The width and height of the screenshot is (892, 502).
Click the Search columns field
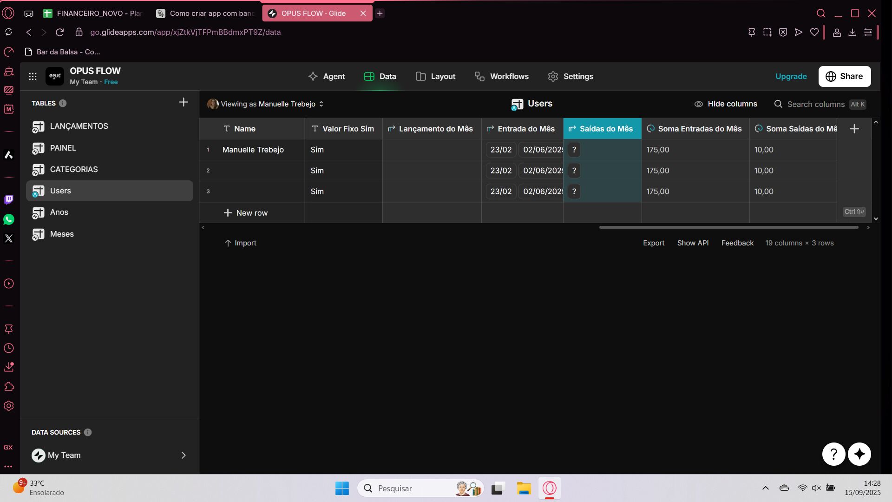pos(815,104)
